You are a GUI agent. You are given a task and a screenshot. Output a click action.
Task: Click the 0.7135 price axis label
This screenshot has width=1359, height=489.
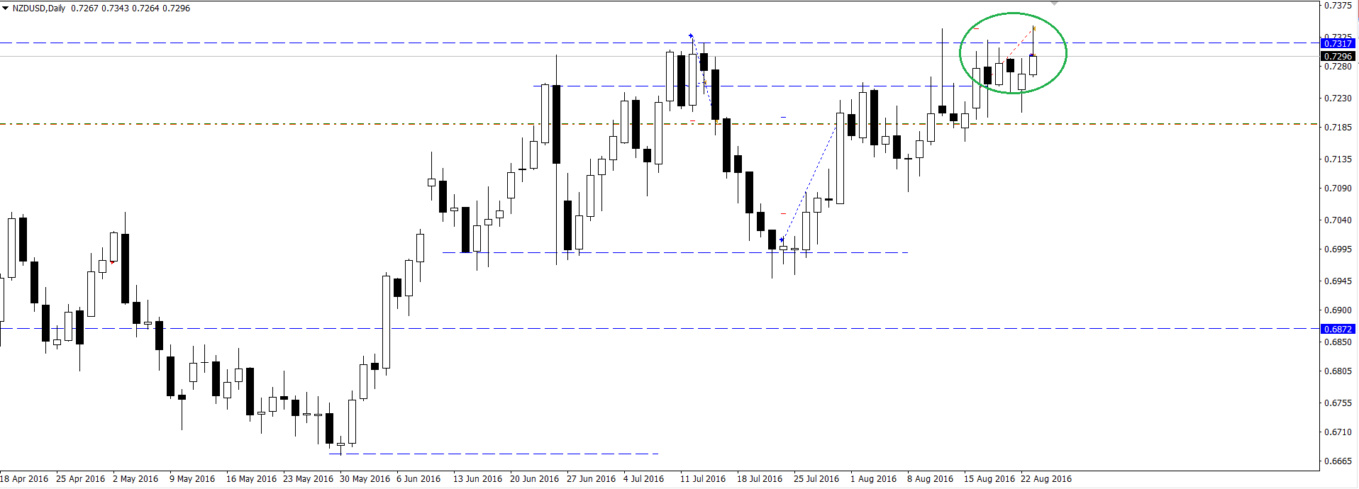click(1338, 159)
